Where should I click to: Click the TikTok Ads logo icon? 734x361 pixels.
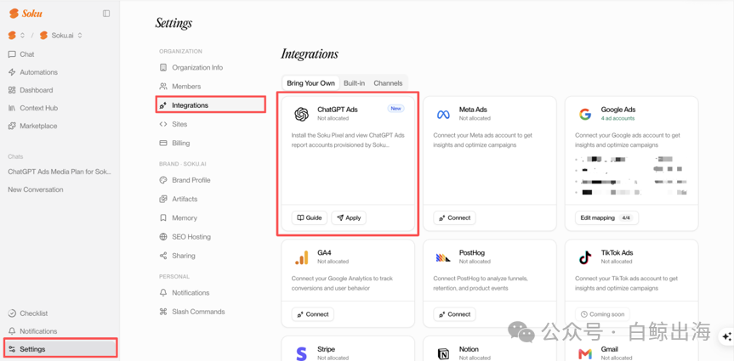(584, 257)
